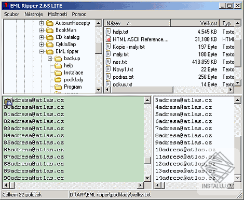The image size is (244, 200).
Task: Open the Nástroje menu
Action: 34,15
